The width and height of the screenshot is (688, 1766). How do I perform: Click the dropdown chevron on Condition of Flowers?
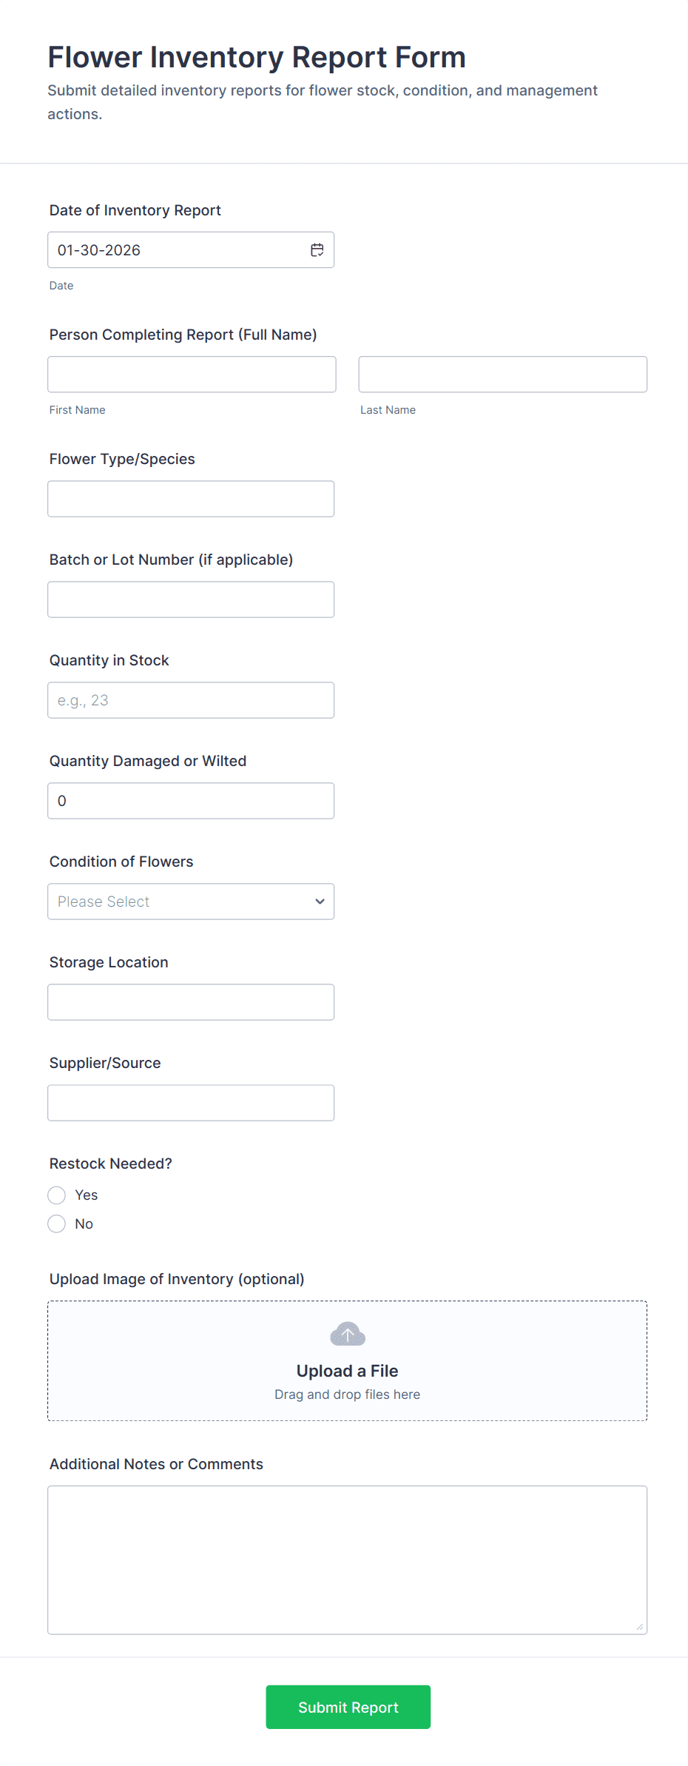click(x=320, y=902)
